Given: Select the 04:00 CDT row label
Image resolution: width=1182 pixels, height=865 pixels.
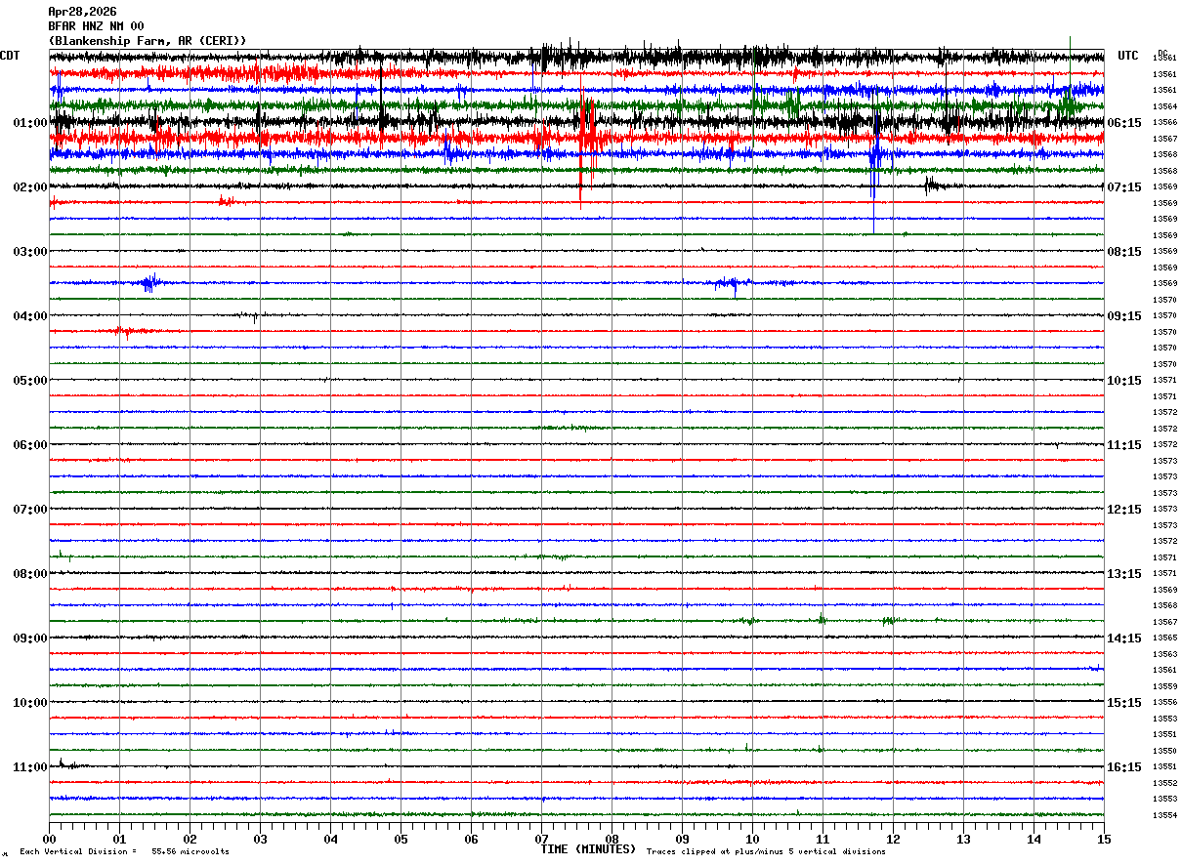Looking at the screenshot, I should click(30, 316).
